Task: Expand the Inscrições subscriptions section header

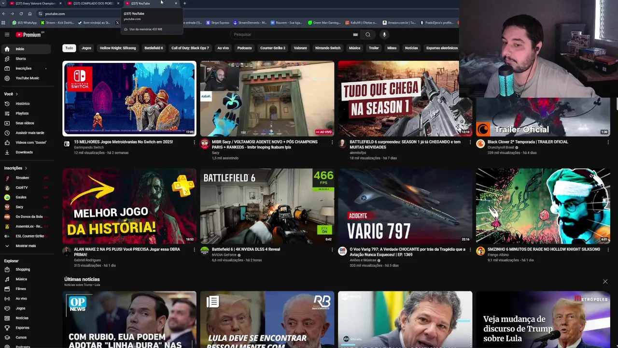Action: pos(16,168)
